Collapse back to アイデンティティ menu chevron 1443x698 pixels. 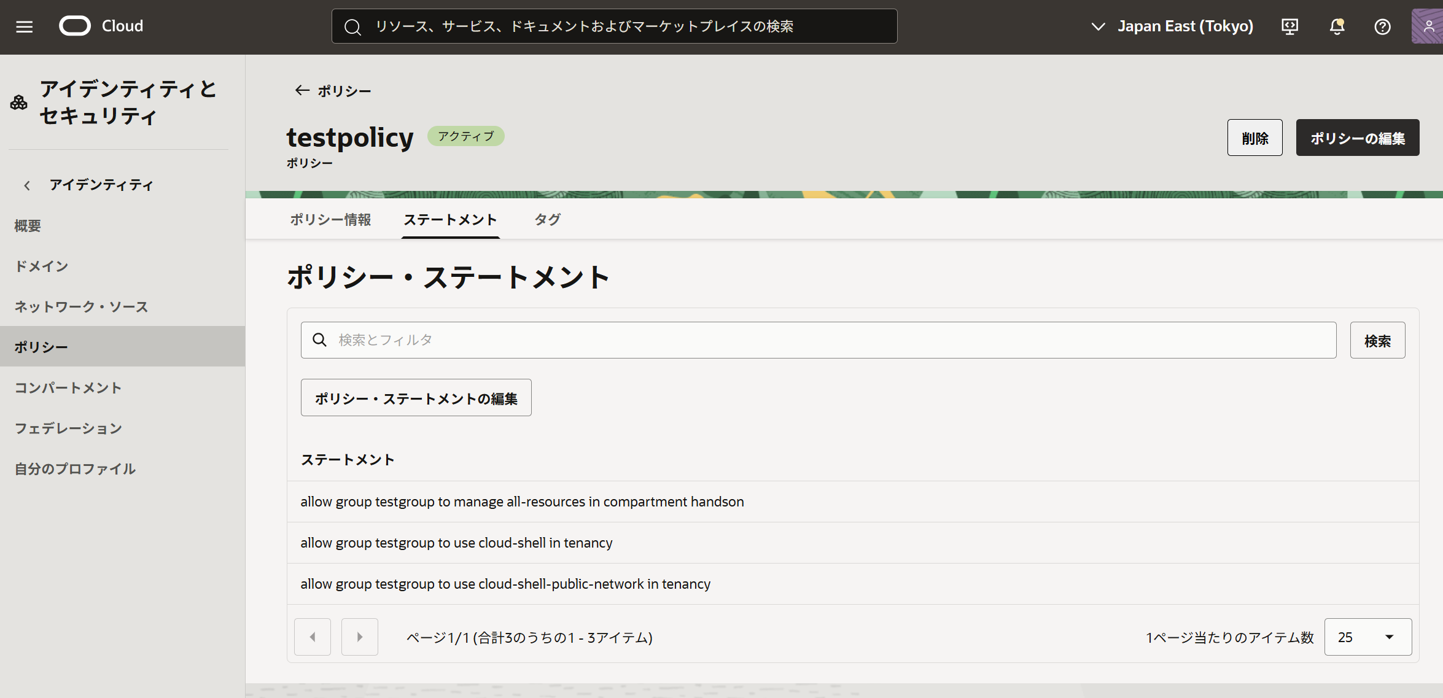tap(27, 185)
